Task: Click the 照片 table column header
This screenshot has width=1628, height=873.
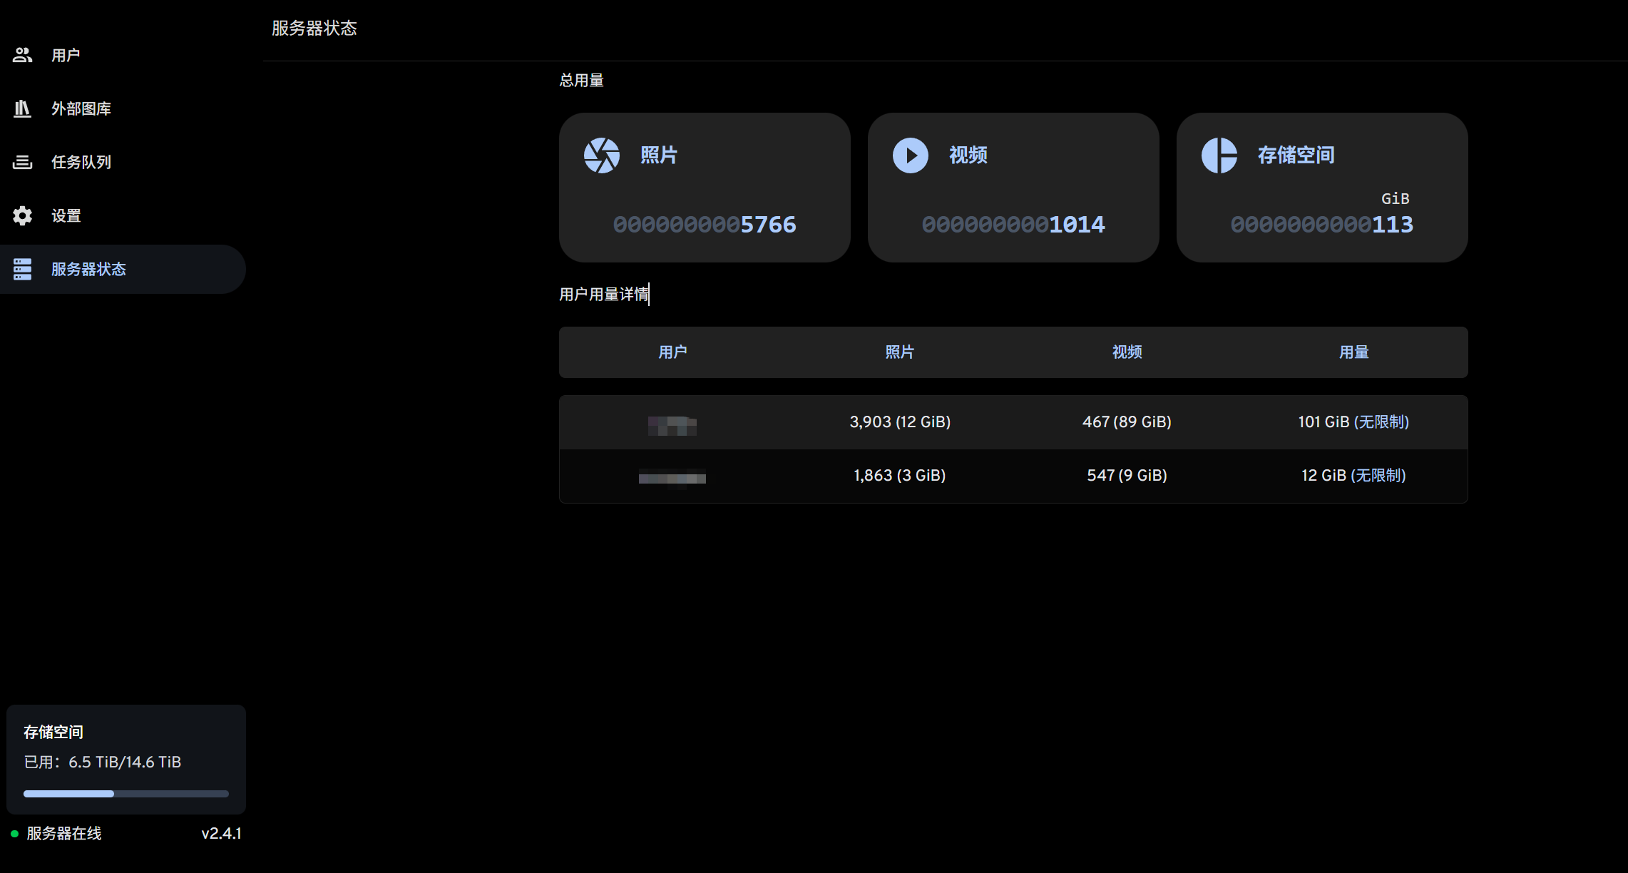Action: coord(899,352)
